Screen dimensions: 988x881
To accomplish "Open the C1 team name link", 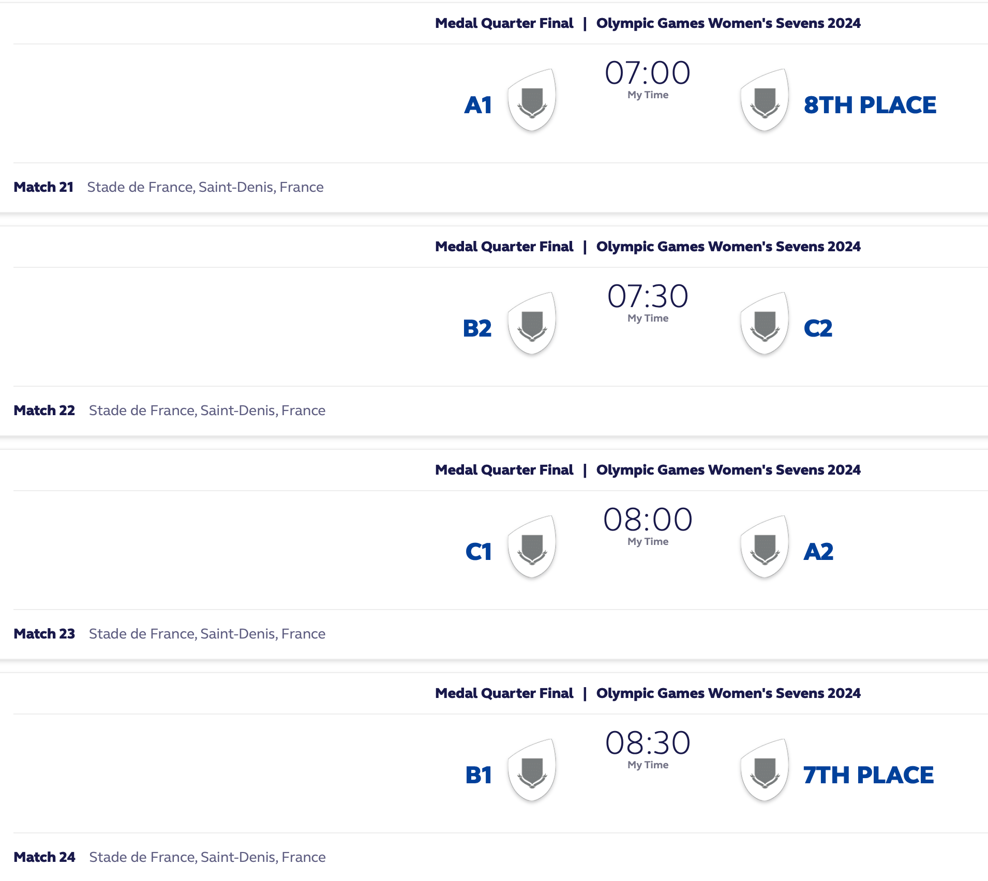I will [x=478, y=552].
